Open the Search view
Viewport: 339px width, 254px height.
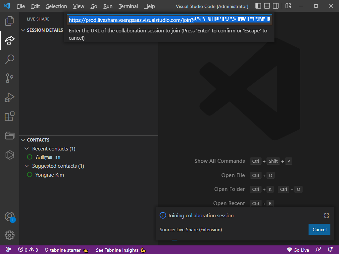pos(10,59)
